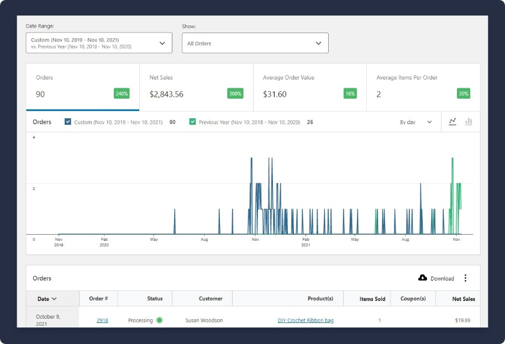Open the Date Range dropdown
The image size is (505, 344).
(99, 43)
